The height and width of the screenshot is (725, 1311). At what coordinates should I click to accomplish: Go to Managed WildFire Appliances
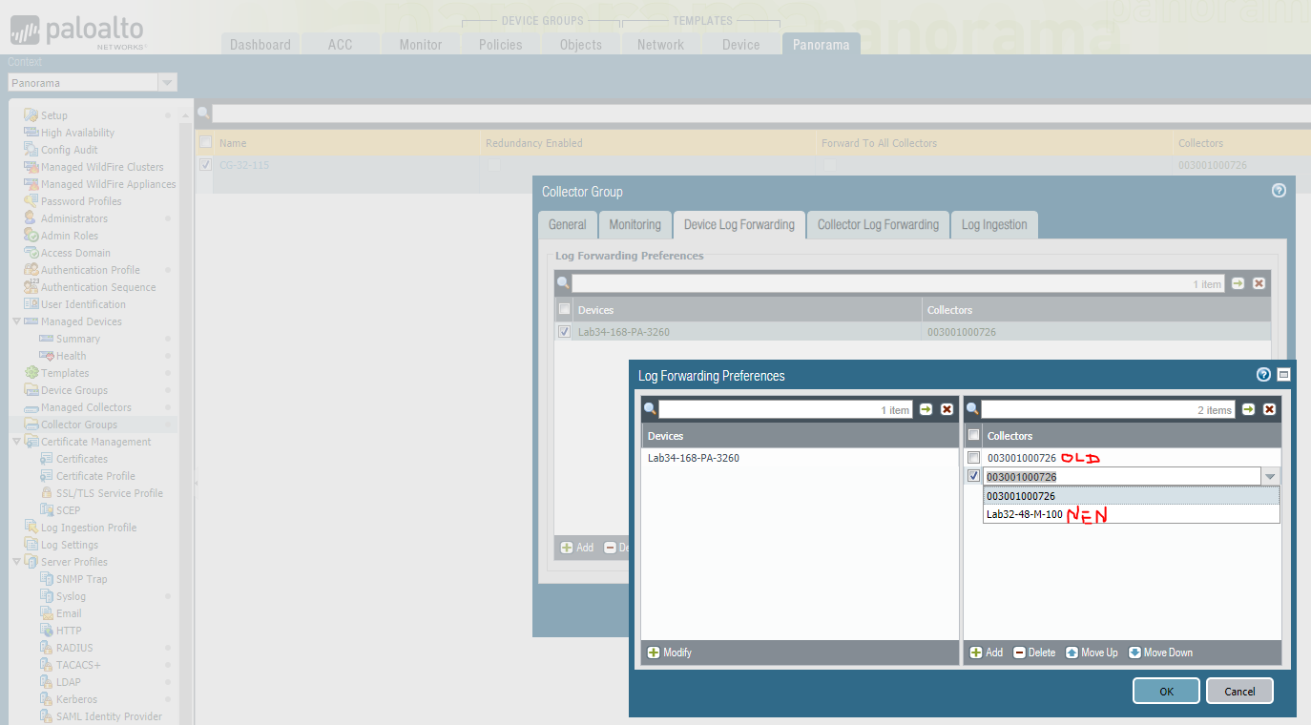click(108, 184)
